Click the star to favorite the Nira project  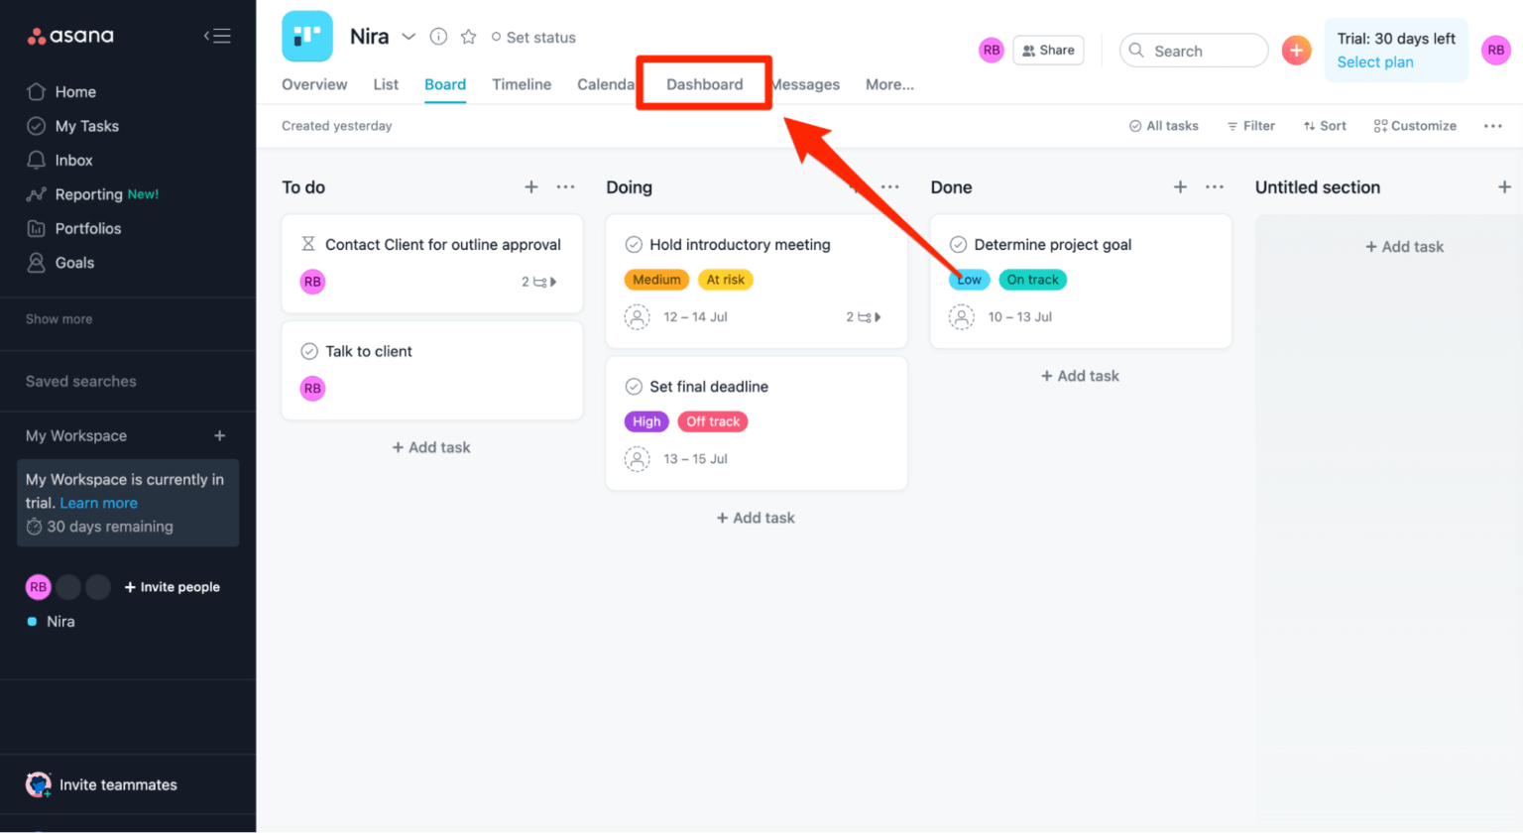(x=467, y=37)
